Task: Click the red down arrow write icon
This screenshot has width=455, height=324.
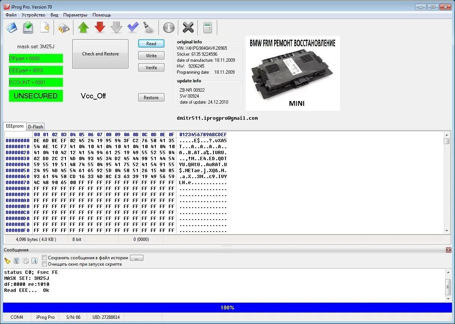Action: tap(100, 27)
